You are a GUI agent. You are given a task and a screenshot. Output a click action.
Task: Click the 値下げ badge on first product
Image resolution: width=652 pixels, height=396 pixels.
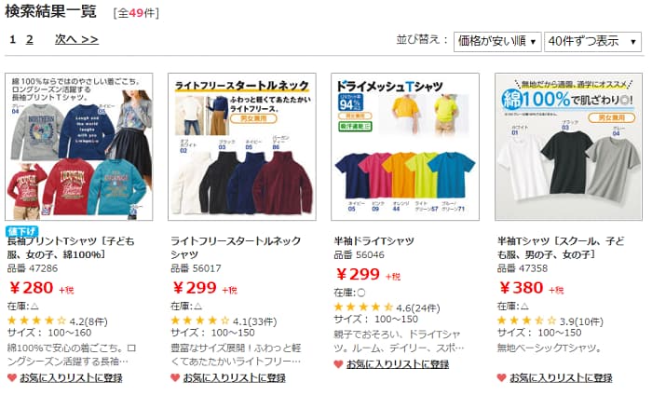(x=22, y=231)
